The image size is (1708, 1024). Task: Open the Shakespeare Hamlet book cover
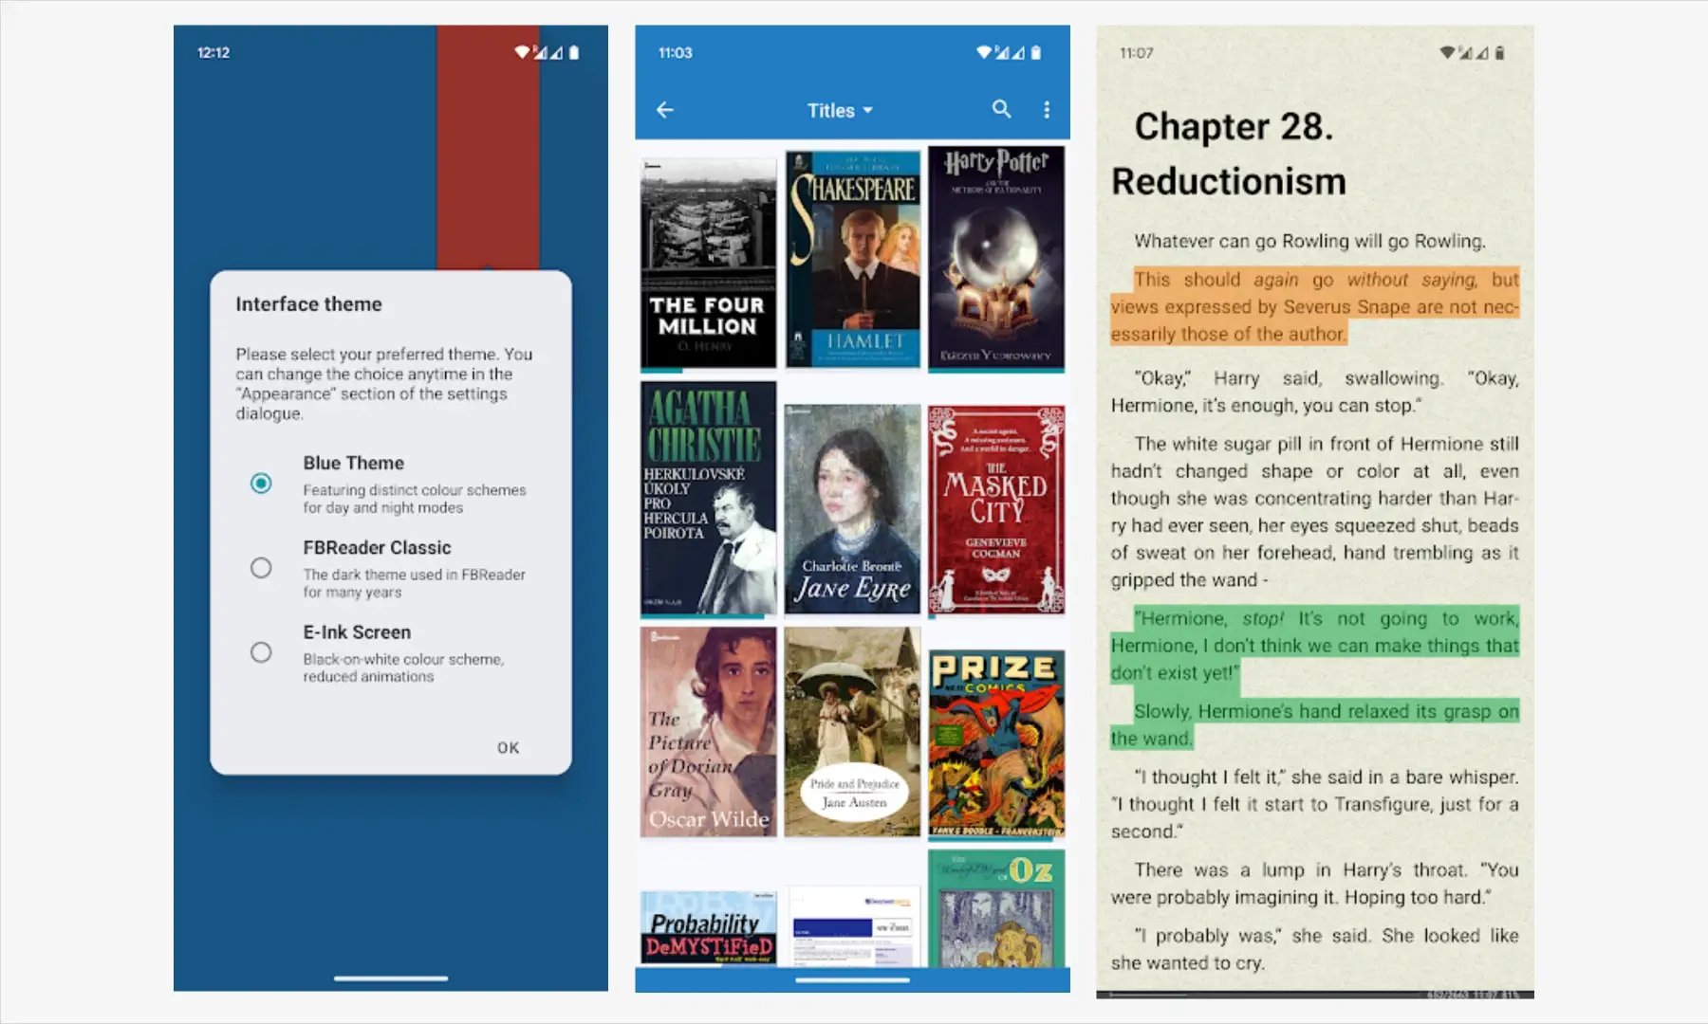tap(853, 258)
